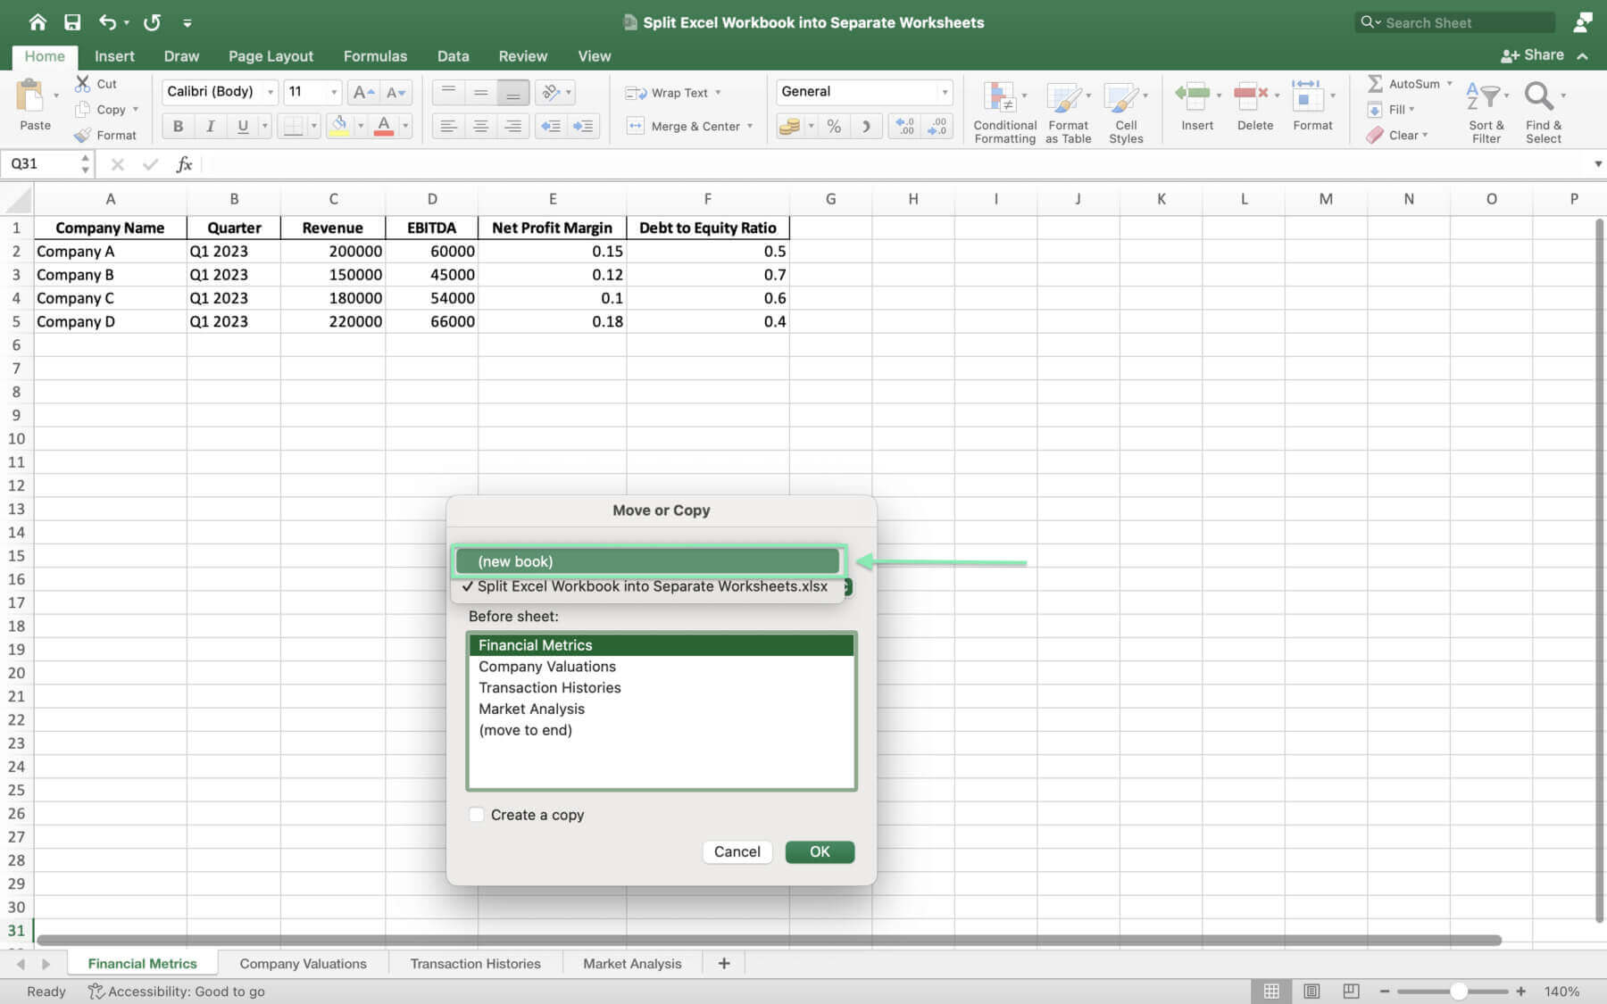Open the borders dropdown arrow
Image resolution: width=1607 pixels, height=1004 pixels.
313,126
